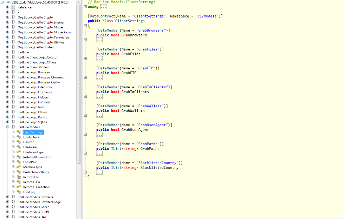Click the tree panel scrollbar up arrow

click(79, 2)
